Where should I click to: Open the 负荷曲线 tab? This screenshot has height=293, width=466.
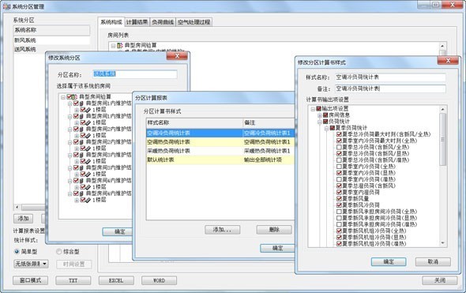pyautogui.click(x=163, y=22)
